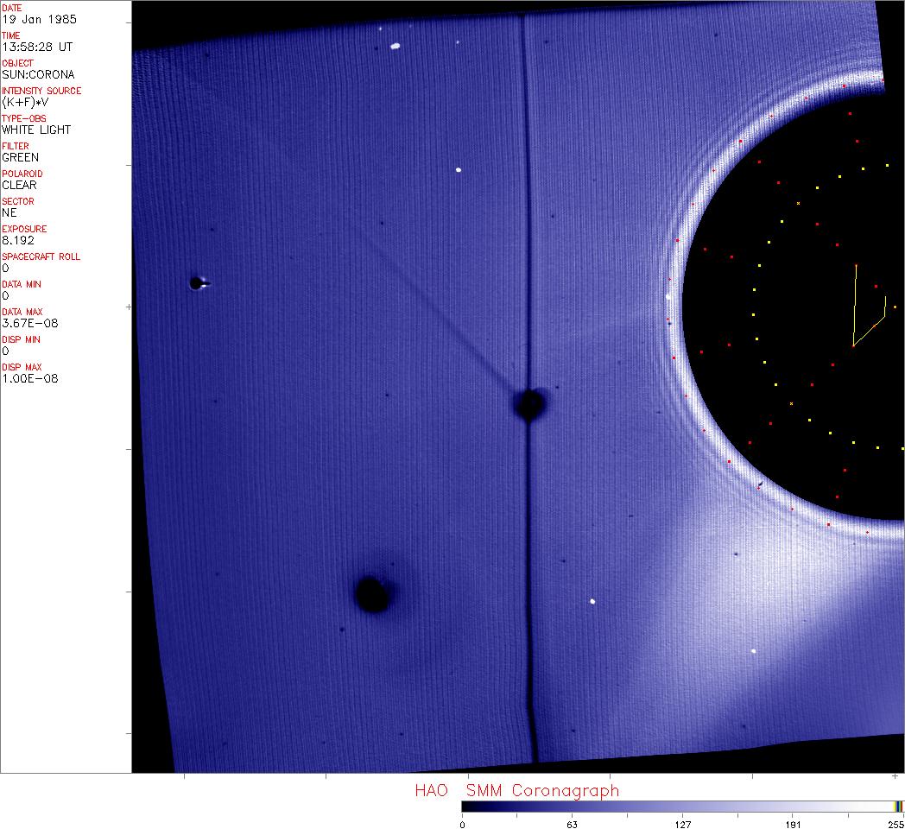Click the dark blob on the vertical line
The height and width of the screenshot is (829, 905).
[528, 403]
